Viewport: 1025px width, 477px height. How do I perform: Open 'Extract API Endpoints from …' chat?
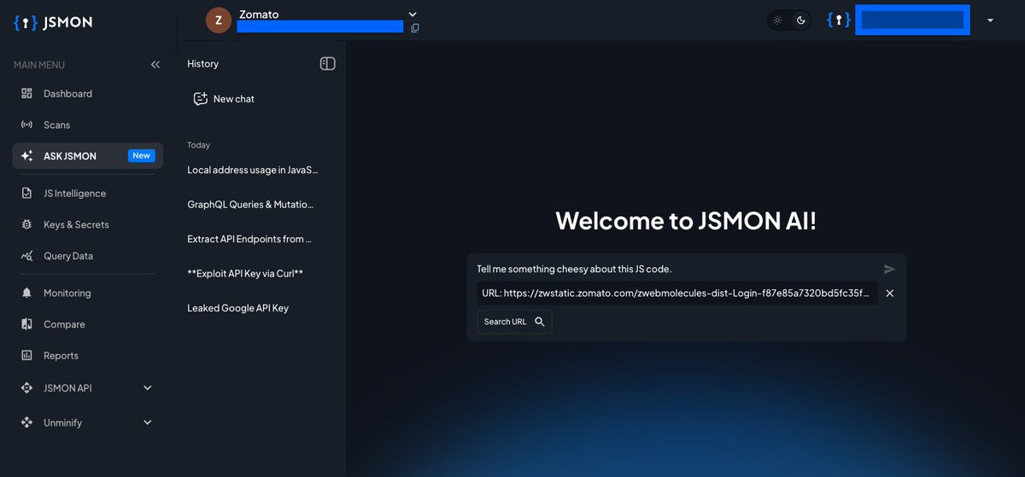click(250, 239)
